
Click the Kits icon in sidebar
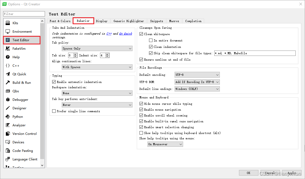coord(8,23)
